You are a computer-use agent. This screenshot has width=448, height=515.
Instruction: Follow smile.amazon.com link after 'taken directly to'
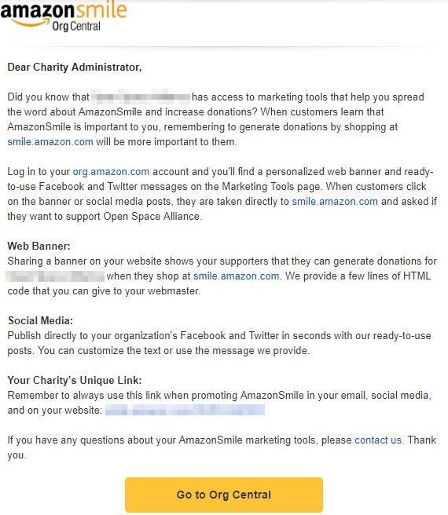335,201
